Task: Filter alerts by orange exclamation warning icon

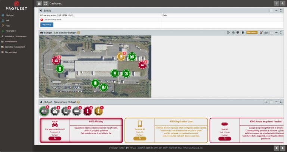Action: click(x=99, y=111)
